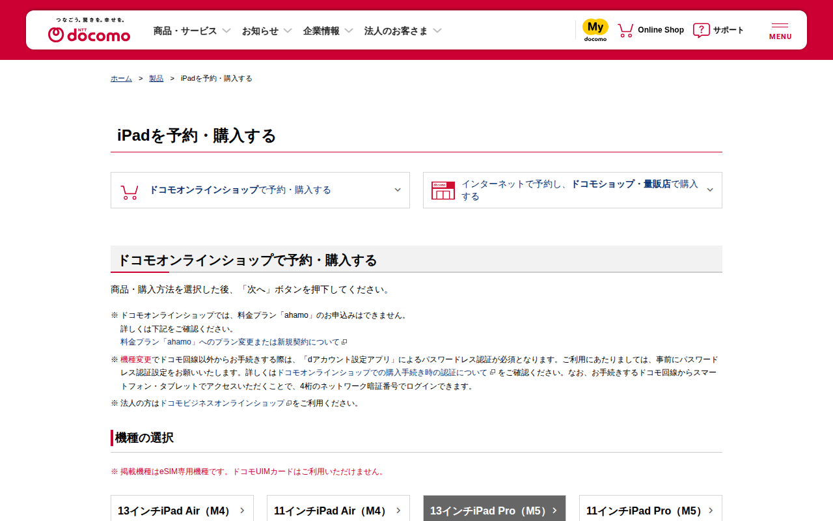Screen dimensions: 833x521
Task: Click the iPadを予約・購入する breadcrumb text
Action: click(217, 78)
